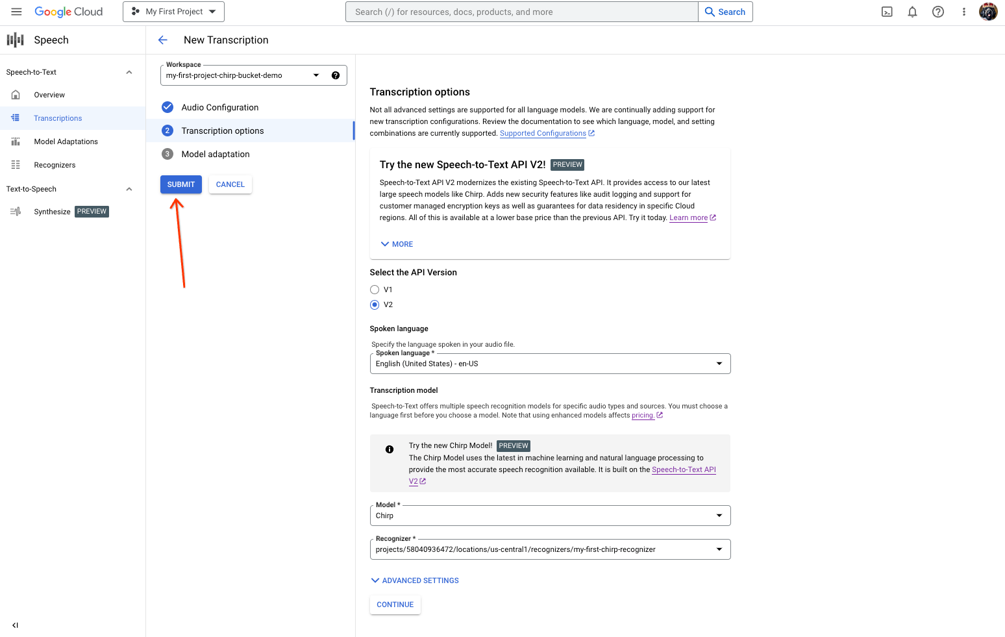1005x637 pixels.
Task: Click the Overview home icon
Action: tap(16, 95)
